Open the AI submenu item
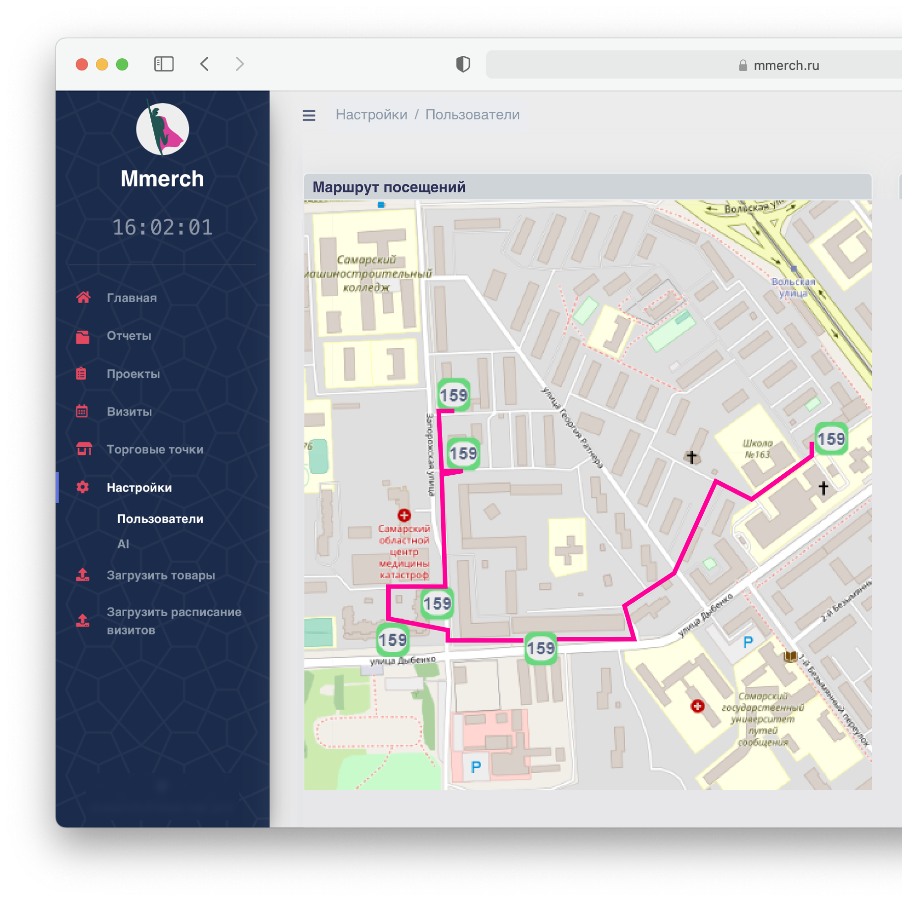 tap(123, 544)
